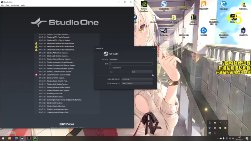Open File Explorer from the taskbar
The height and width of the screenshot is (141, 251).
10,138
